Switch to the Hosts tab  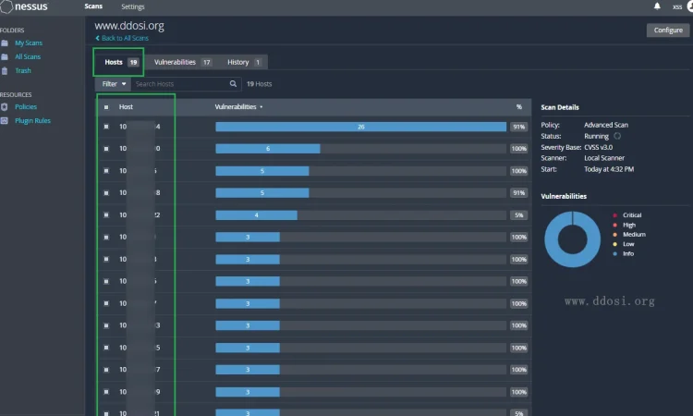coord(121,62)
